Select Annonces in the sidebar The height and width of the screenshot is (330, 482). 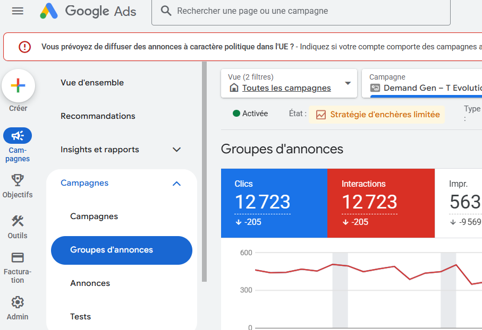(90, 283)
